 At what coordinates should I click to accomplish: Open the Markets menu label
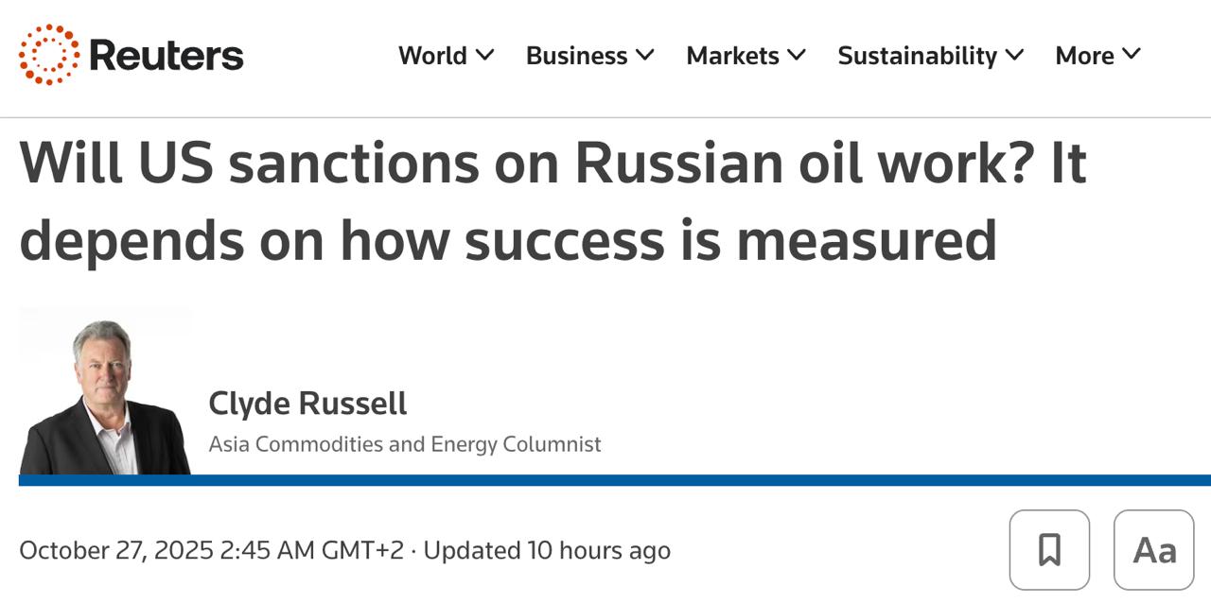pos(733,56)
